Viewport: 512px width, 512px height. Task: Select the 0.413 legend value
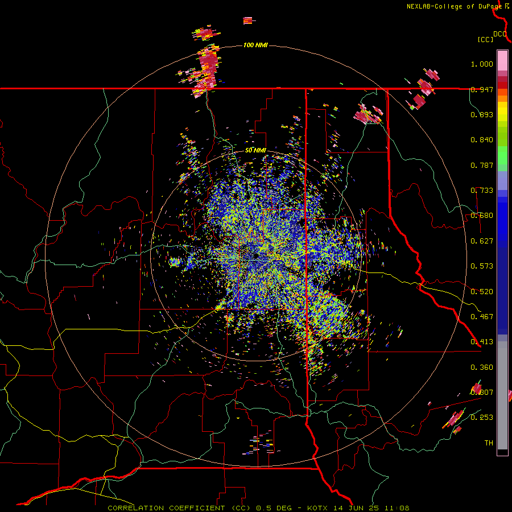pos(482,342)
